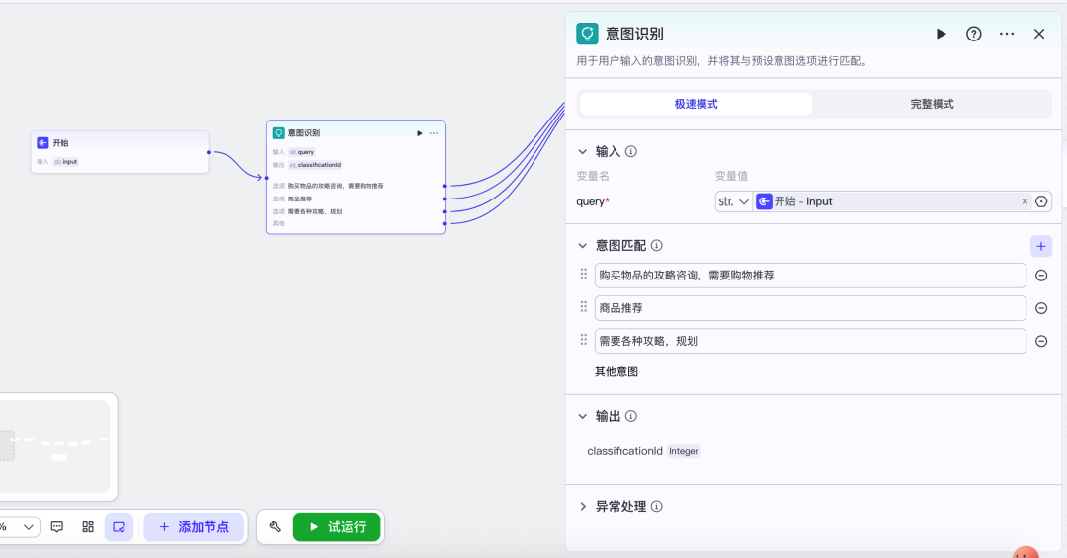Grab drag handle of 购买物品的攻略咨询 intent
The height and width of the screenshot is (558, 1067).
pyautogui.click(x=583, y=274)
